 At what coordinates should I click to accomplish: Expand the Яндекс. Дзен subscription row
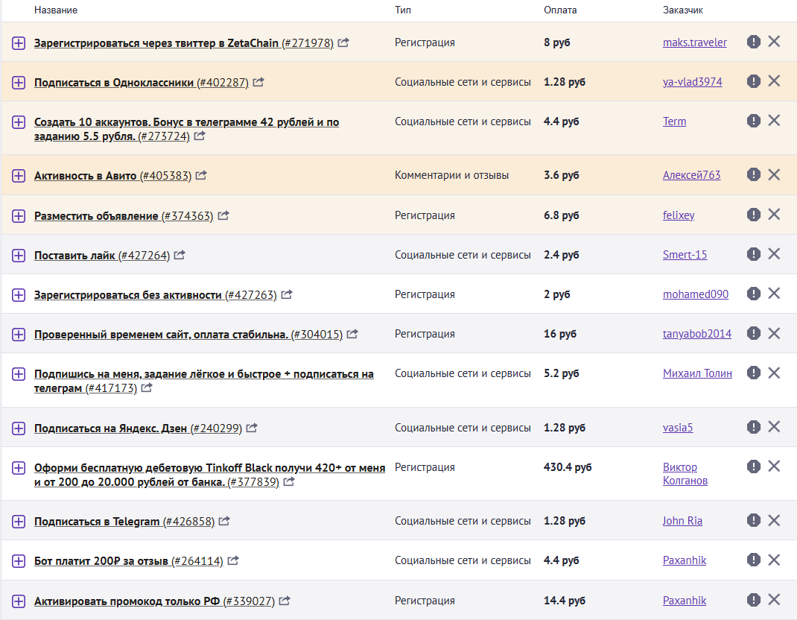(19, 428)
